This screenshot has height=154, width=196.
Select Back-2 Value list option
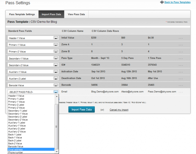31,144
